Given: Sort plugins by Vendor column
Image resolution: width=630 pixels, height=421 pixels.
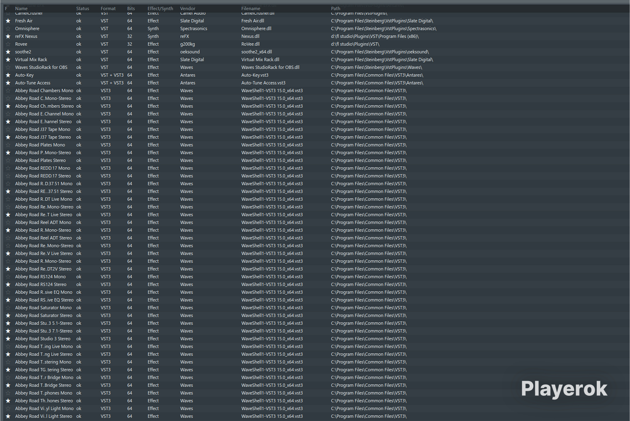Looking at the screenshot, I should (188, 8).
